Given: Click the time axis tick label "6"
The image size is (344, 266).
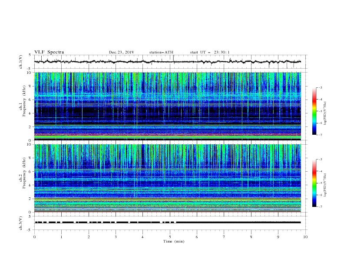Looking at the screenshot, I should (x=197, y=237).
